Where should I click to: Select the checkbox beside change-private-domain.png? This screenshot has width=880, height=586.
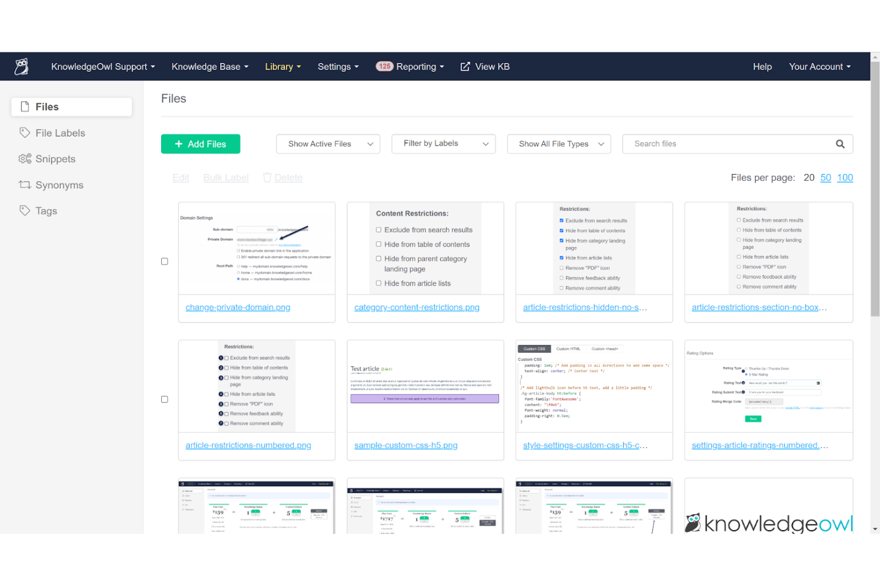click(164, 261)
